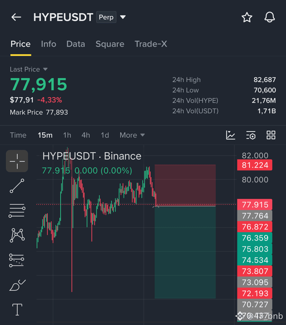The image size is (286, 325).
Task: Click the 73.807 red price label
Action: [255, 271]
